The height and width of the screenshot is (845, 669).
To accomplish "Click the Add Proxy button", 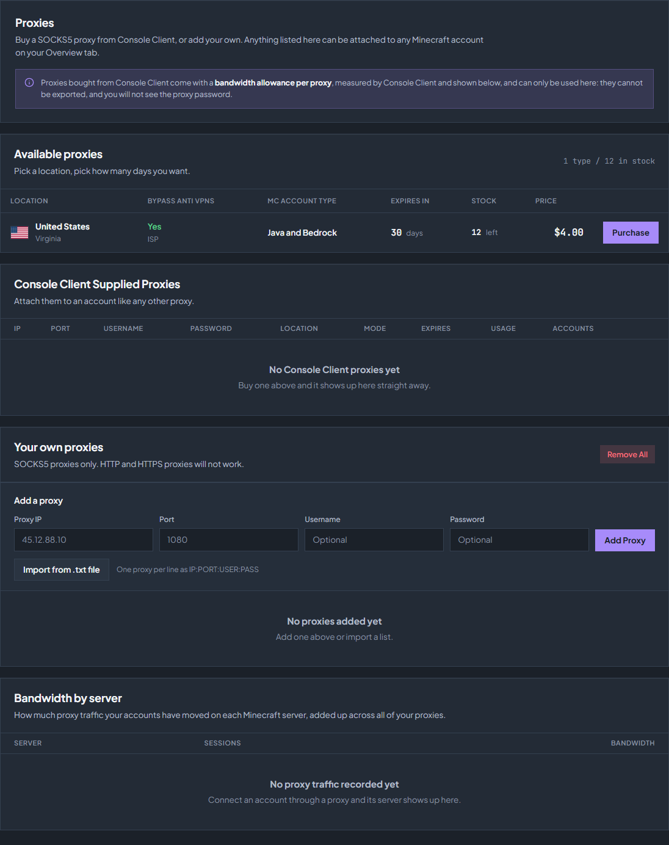I will [x=625, y=540].
